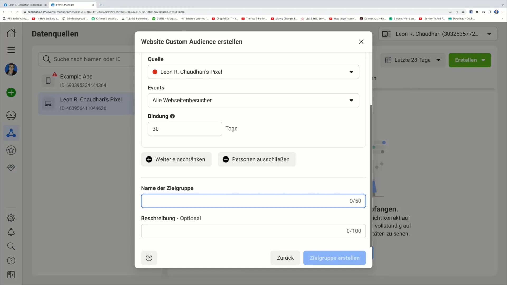Click the Suche nach Namen oder ID field

[x=87, y=59]
